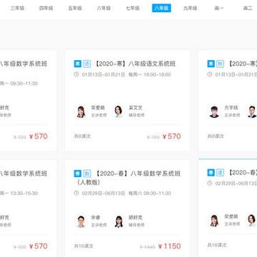
Task: Click ¥570 price on 13:30-15:30 数学 card
Action: (x=39, y=246)
